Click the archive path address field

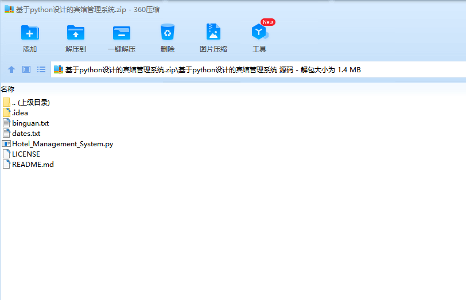[x=258, y=69]
